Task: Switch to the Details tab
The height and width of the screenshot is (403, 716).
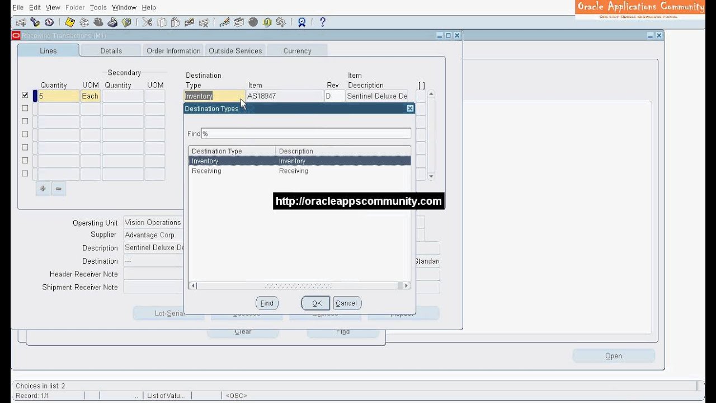Action: pyautogui.click(x=111, y=50)
